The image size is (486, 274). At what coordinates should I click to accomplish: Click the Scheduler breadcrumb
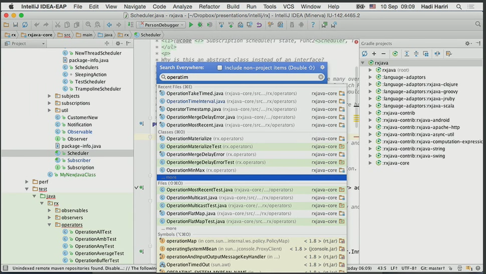(148, 35)
